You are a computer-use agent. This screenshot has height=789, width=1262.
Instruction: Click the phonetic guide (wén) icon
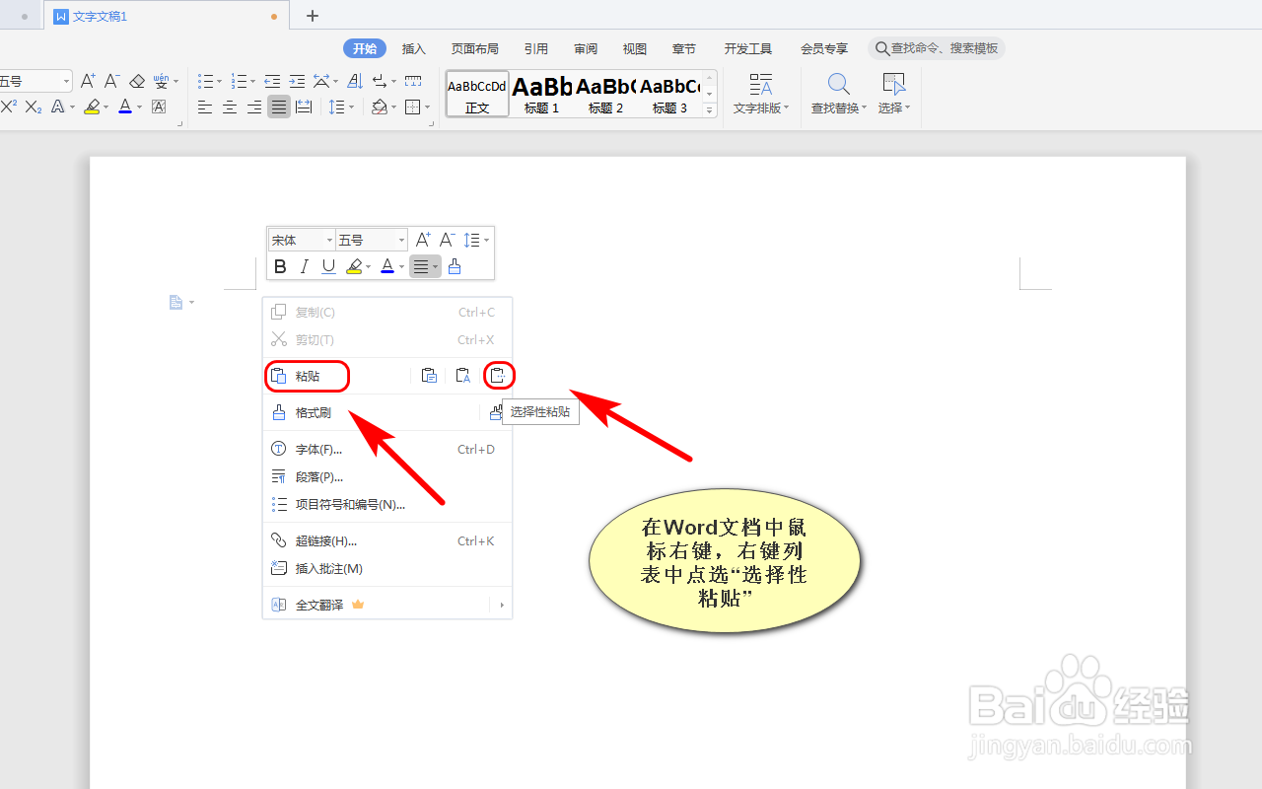(x=161, y=81)
